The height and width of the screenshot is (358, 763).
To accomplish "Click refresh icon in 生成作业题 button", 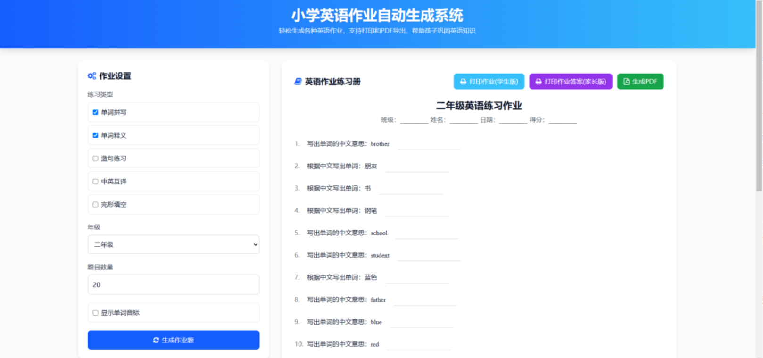I will (156, 340).
